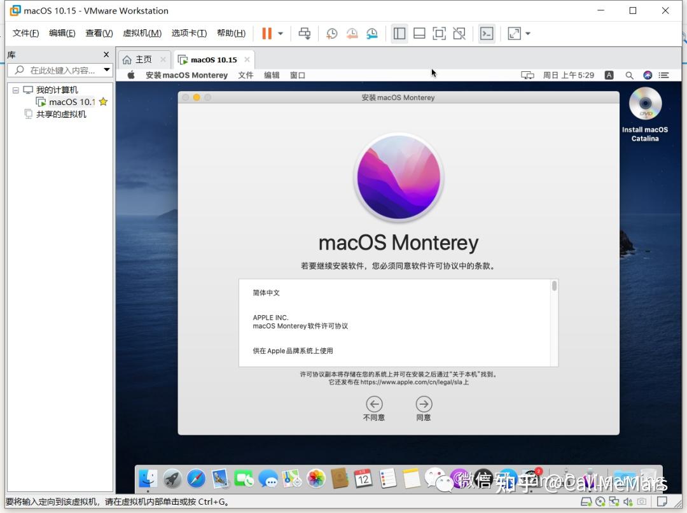
Task: Open macOS Notification Center list icon
Action: [663, 75]
